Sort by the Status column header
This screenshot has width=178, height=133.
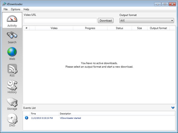coord(120,28)
